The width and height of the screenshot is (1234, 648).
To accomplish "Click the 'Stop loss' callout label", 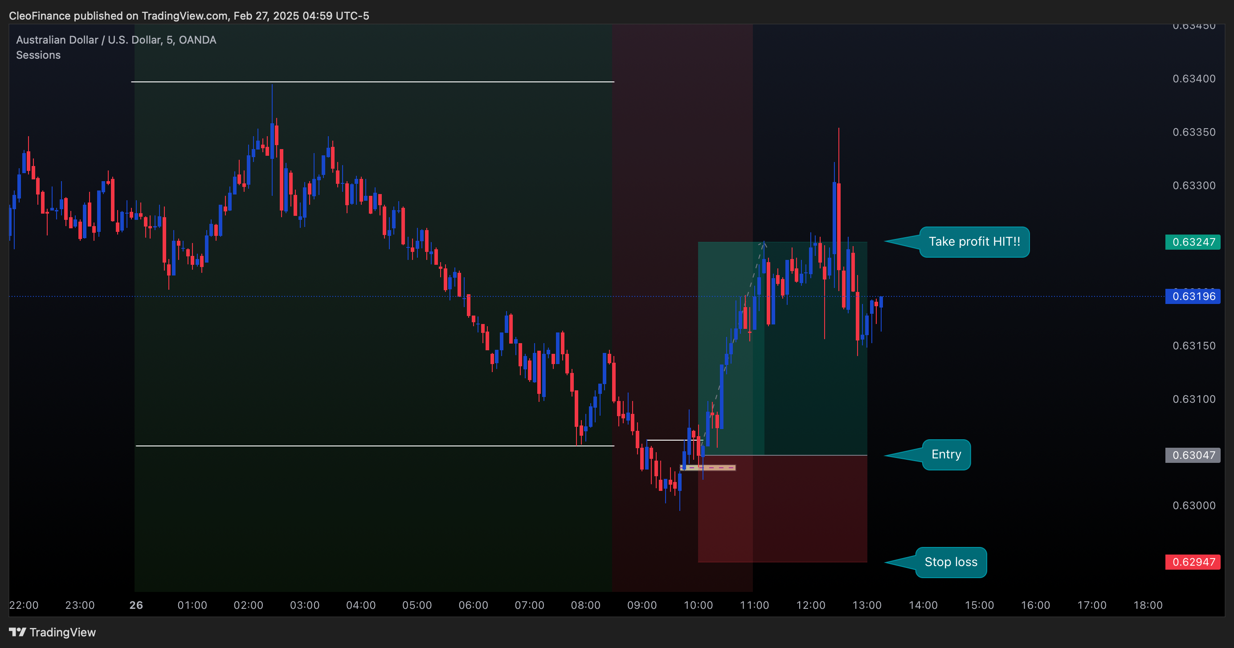I will [x=951, y=562].
